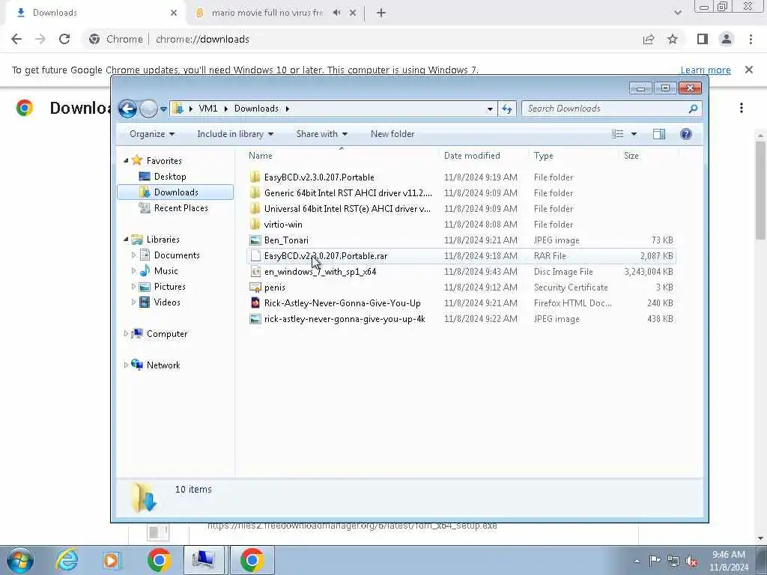Toggle the preview pane button

coord(659,134)
